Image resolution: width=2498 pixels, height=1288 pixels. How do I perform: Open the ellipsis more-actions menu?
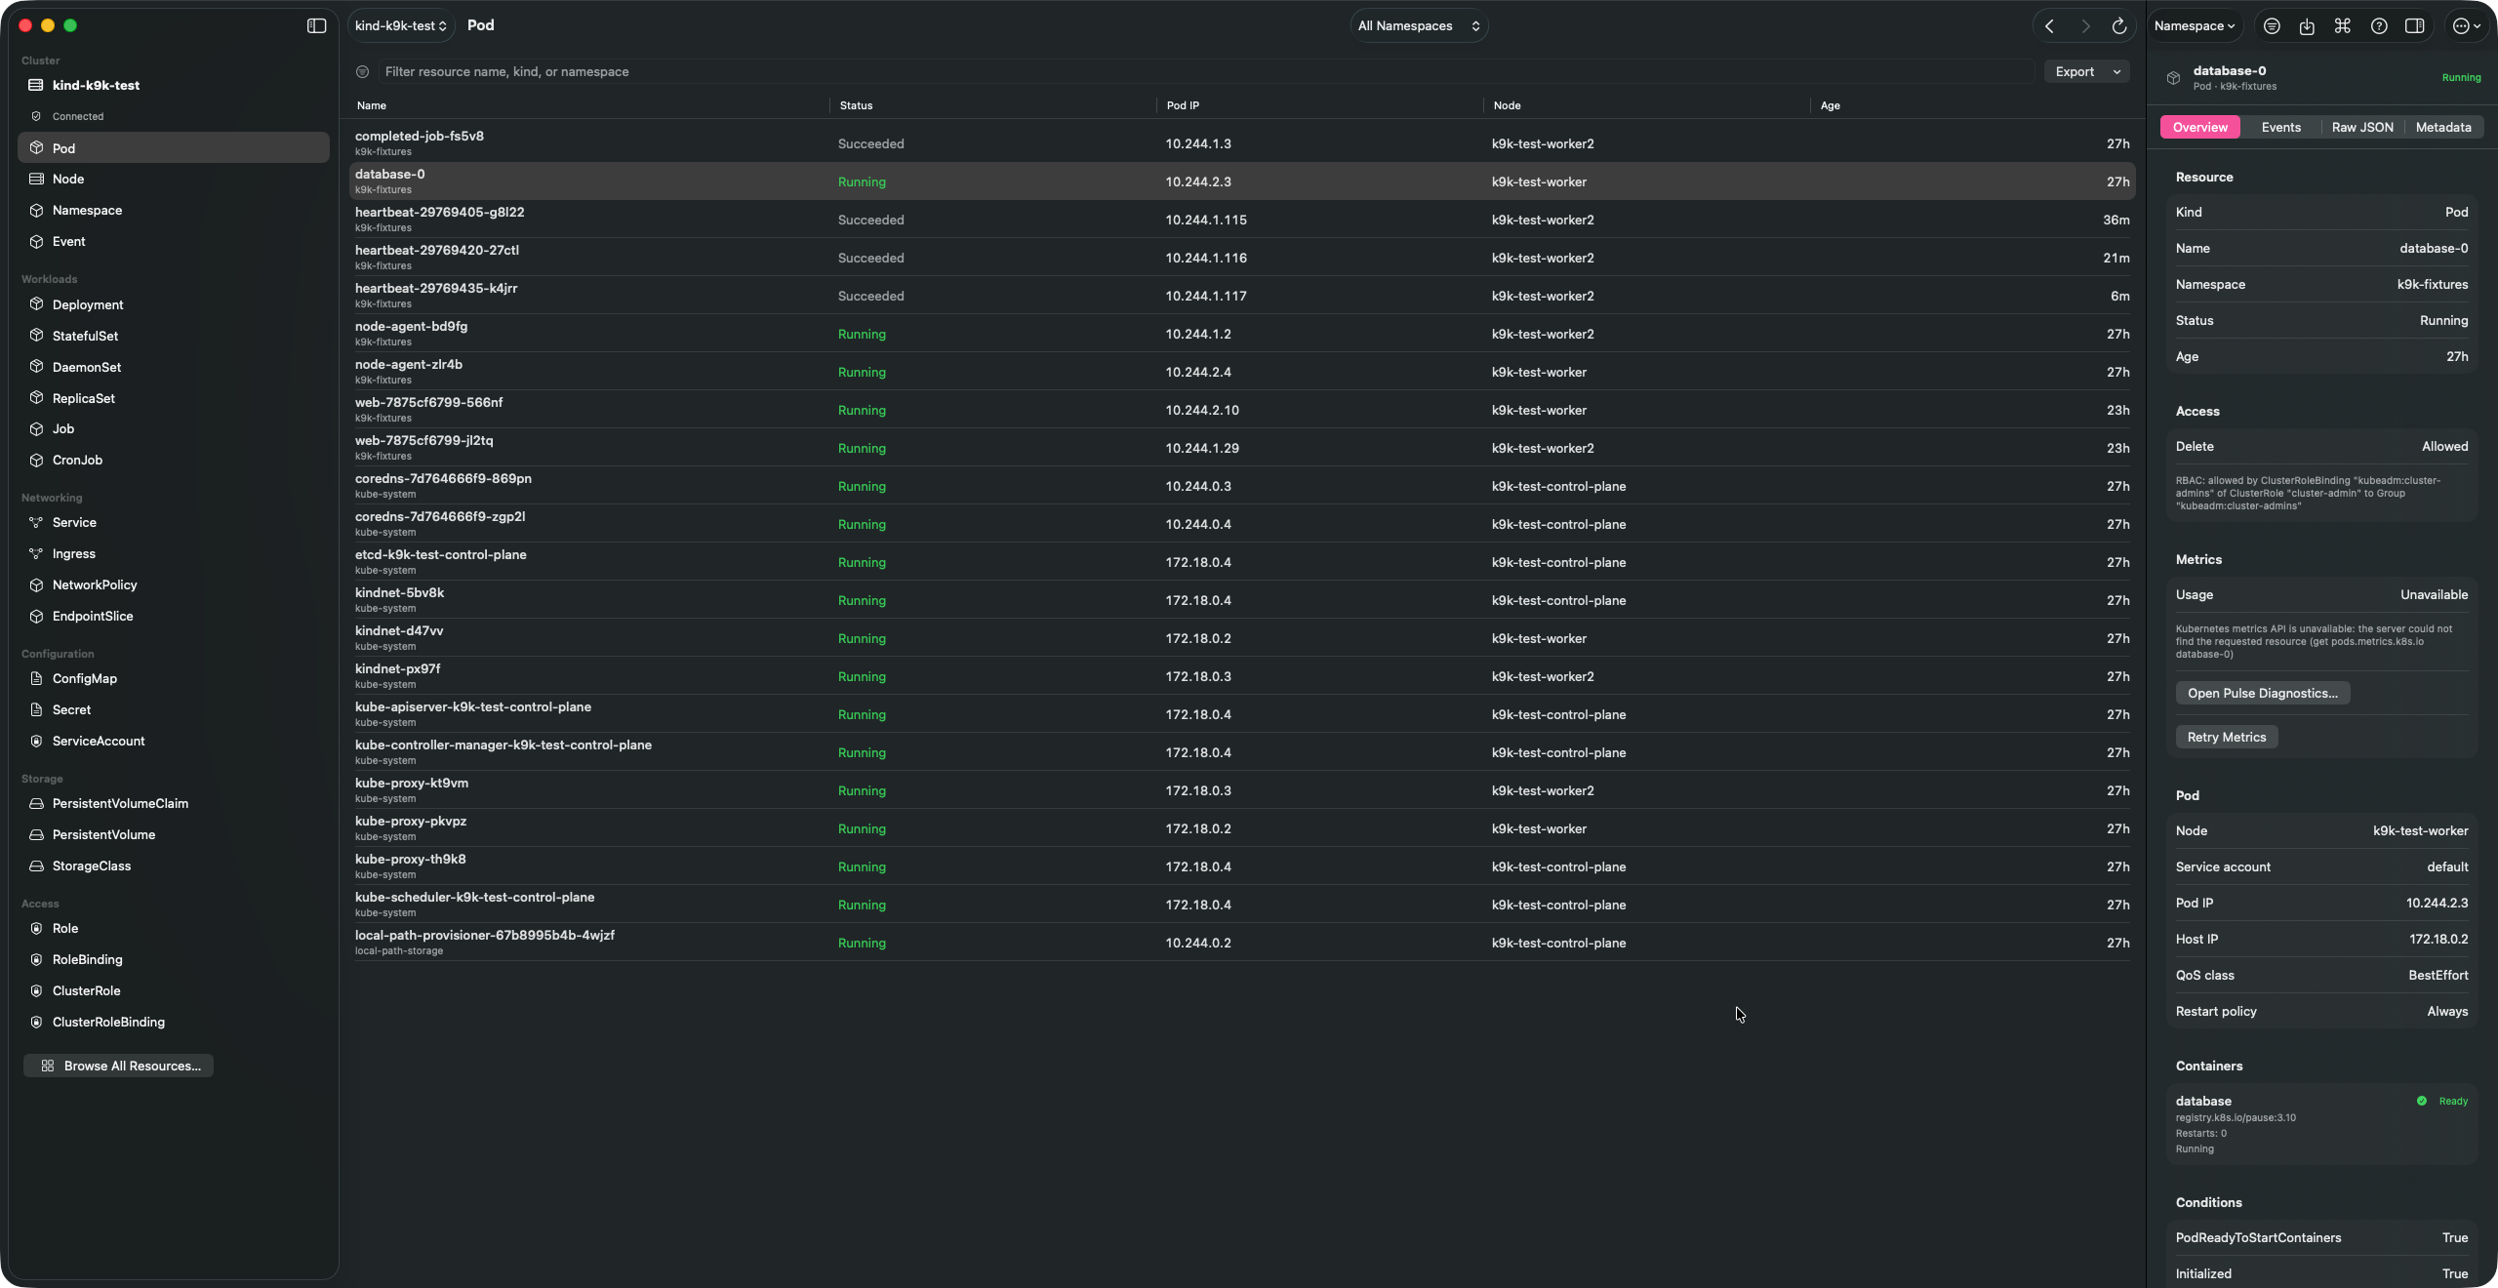point(2466,26)
